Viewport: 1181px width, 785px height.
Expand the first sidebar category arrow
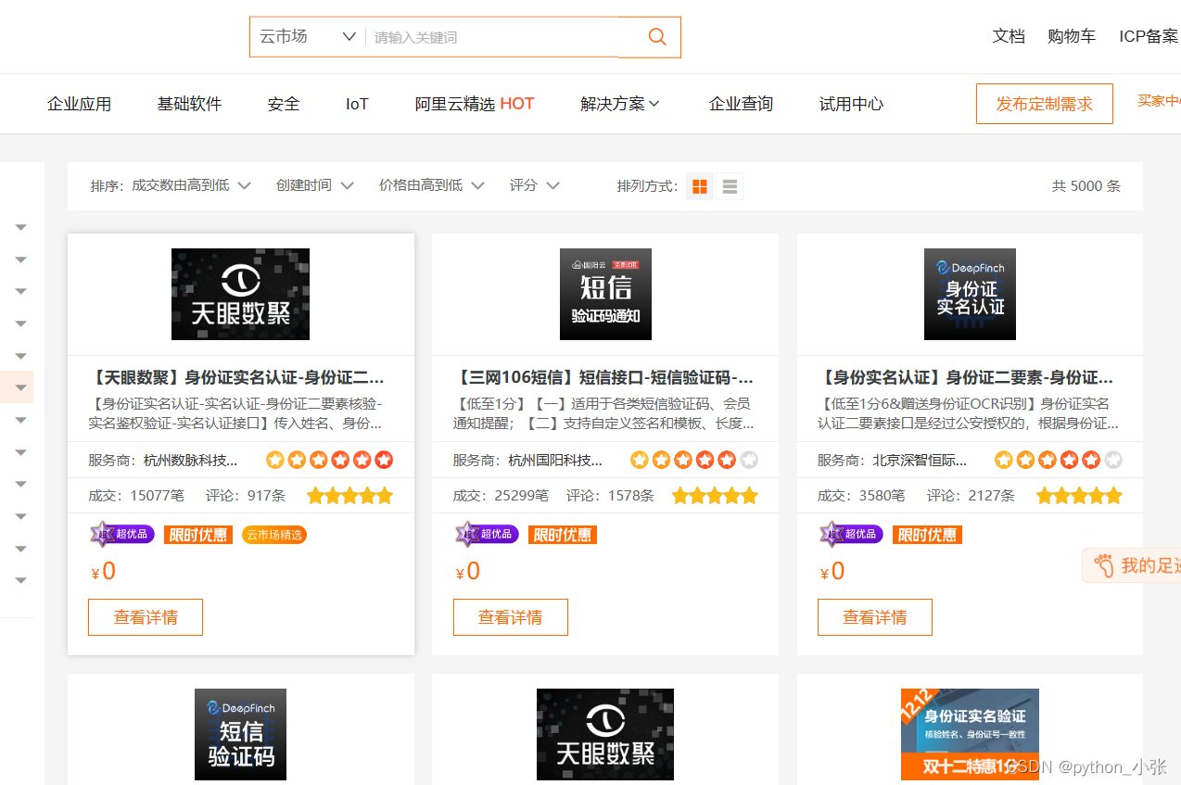(20, 227)
